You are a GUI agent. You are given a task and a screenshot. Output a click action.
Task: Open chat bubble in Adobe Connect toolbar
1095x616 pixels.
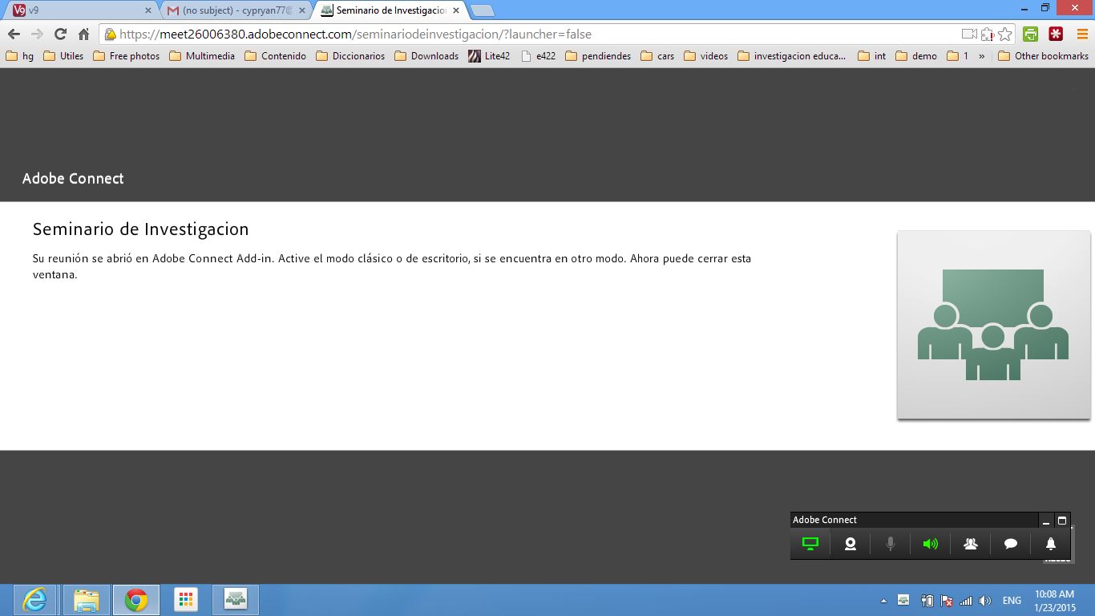point(1011,544)
